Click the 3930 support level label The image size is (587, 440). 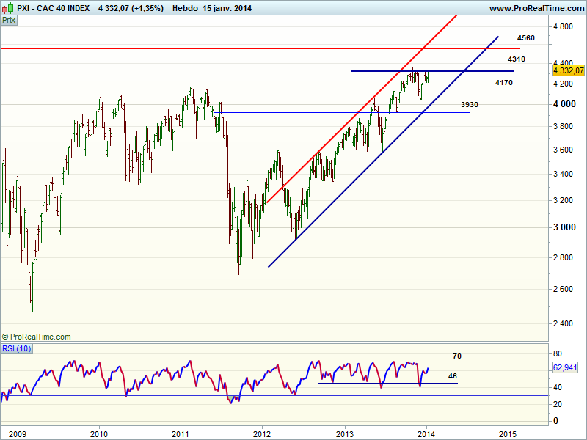click(470, 105)
